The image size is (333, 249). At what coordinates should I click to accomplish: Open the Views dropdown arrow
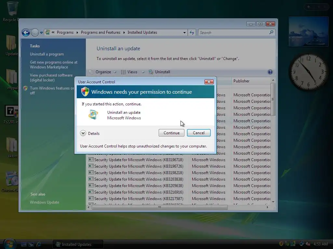[143, 72]
